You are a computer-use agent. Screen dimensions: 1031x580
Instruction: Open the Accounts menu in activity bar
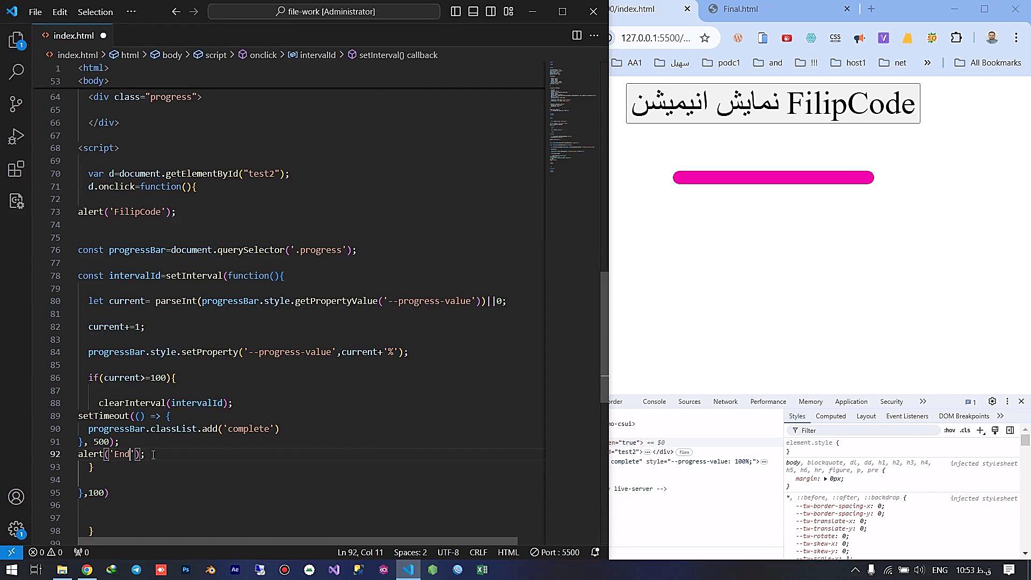[x=16, y=497]
